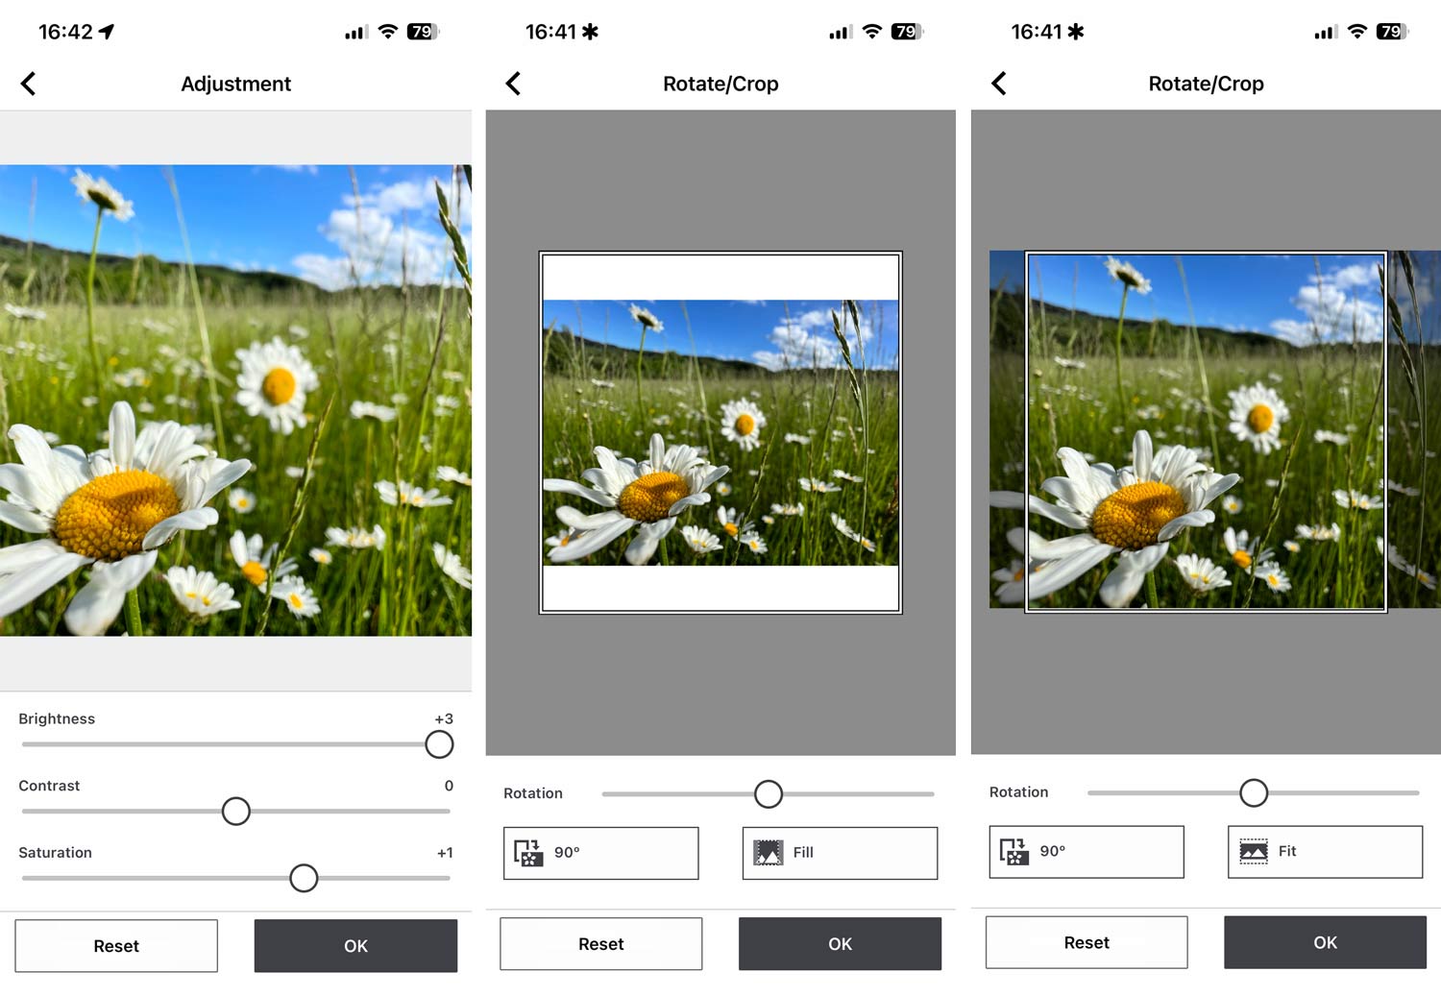Click the Fit image icon
1441x996 pixels.
pos(1253,852)
